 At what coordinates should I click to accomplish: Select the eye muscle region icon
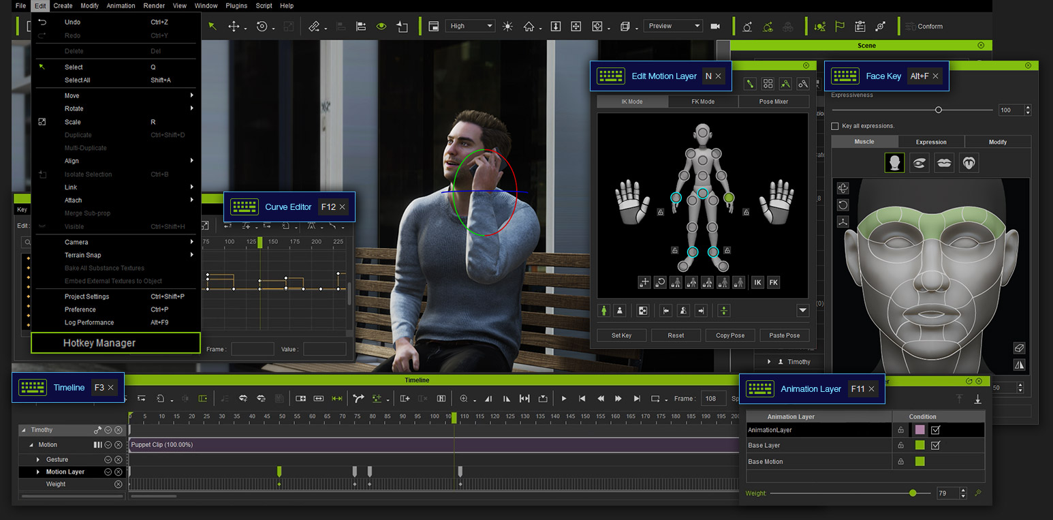920,163
